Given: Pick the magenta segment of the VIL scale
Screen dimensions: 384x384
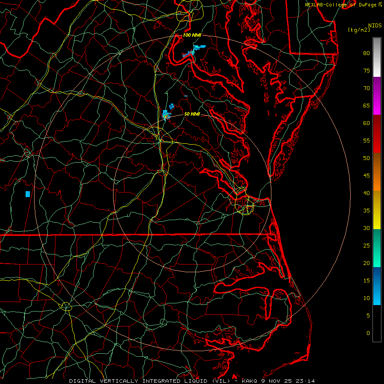Looking at the screenshot, I should coord(377,96).
